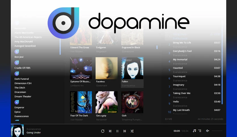Image resolution: width=237 pixels, height=137 pixels.
Task: Skip to the previous track
Action: coord(110,131)
